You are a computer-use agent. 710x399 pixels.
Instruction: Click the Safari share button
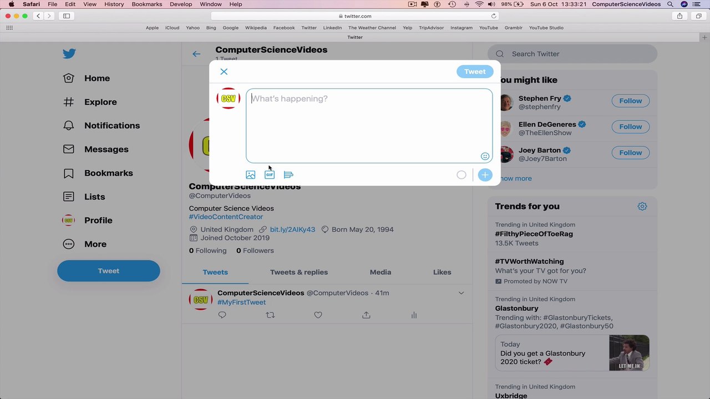pos(680,16)
